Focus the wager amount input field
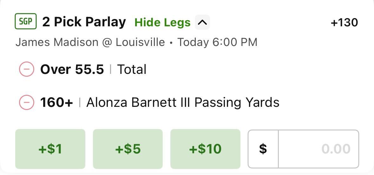Image resolution: width=374 pixels, height=175 pixels. pyautogui.click(x=318, y=149)
